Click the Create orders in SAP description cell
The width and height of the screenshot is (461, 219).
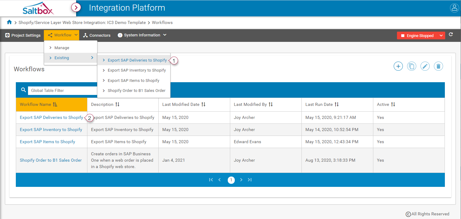pyautogui.click(x=123, y=160)
